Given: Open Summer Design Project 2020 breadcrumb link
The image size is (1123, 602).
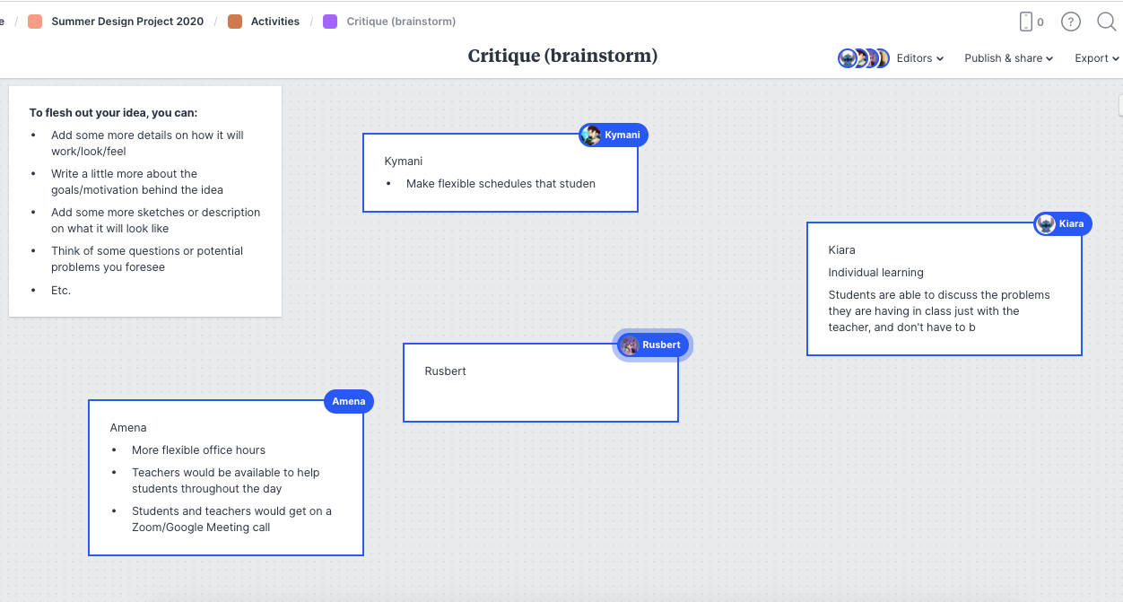Looking at the screenshot, I should 127,22.
